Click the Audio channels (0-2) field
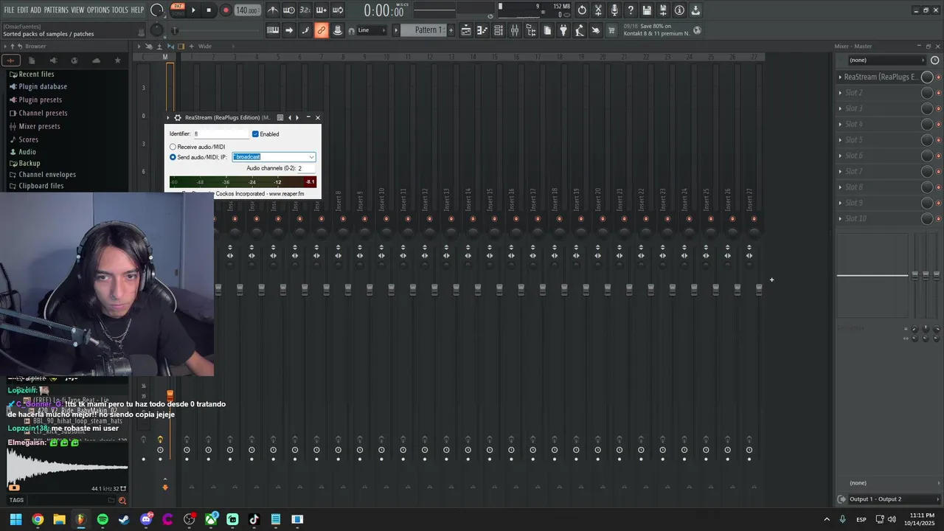This screenshot has height=531, width=944. (305, 168)
